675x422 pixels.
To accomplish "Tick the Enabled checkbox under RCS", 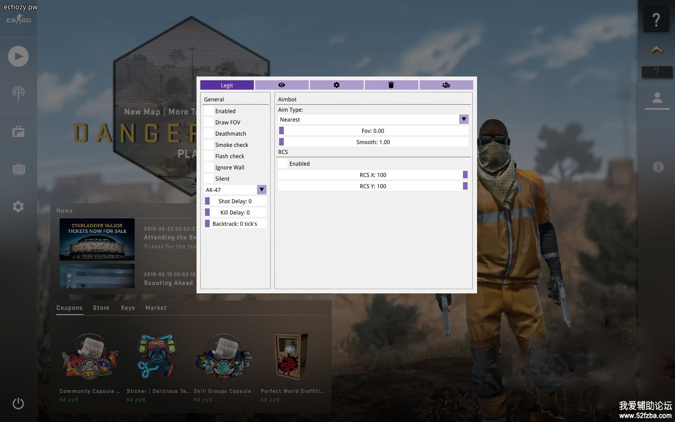I will click(x=283, y=163).
